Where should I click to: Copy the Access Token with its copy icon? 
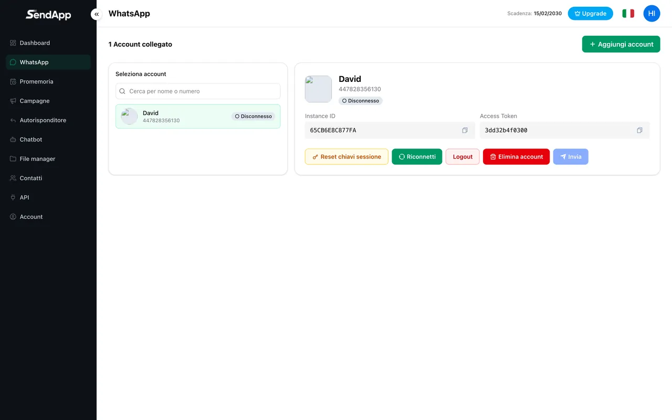point(639,130)
